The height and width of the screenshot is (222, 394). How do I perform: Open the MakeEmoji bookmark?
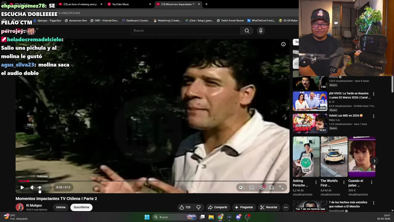click(x=167, y=21)
